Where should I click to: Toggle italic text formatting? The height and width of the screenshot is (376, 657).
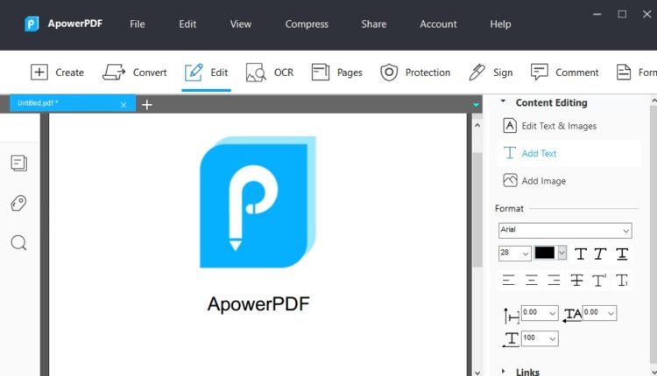(600, 254)
